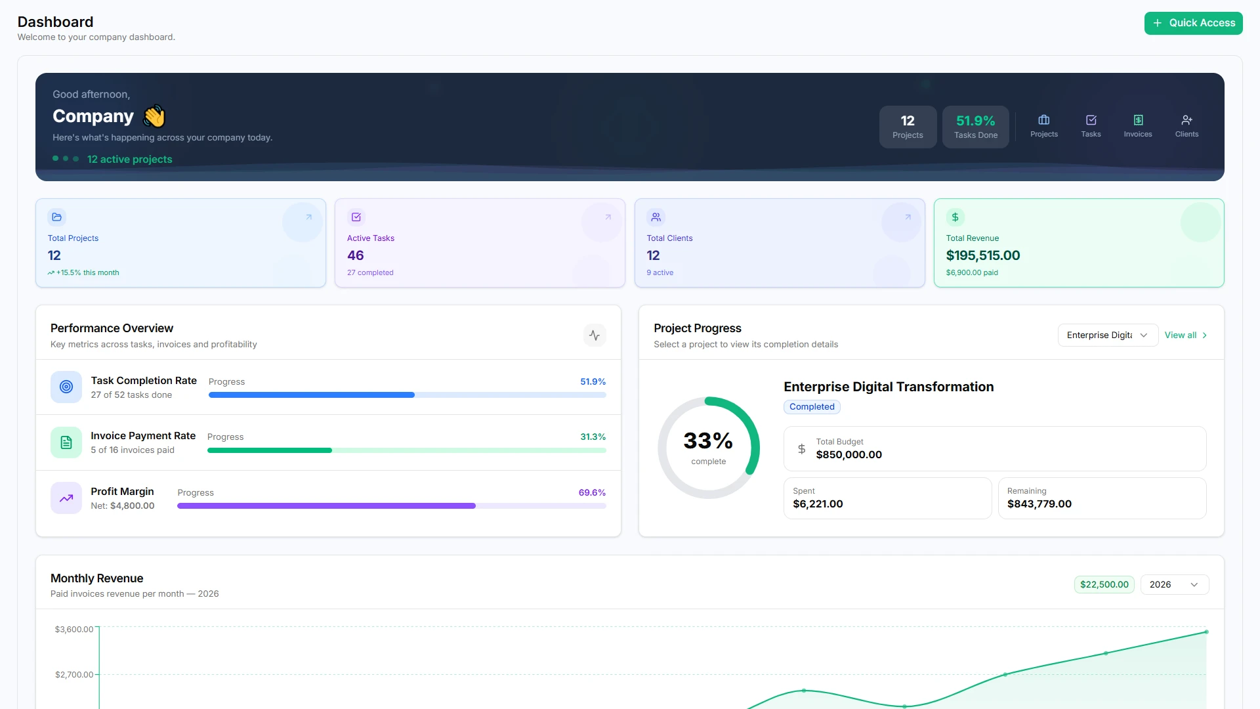Click the Spent '$6,221.00' value

coord(818,504)
